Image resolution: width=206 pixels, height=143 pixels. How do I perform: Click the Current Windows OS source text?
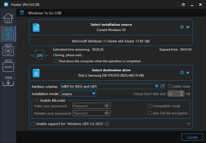111,30
